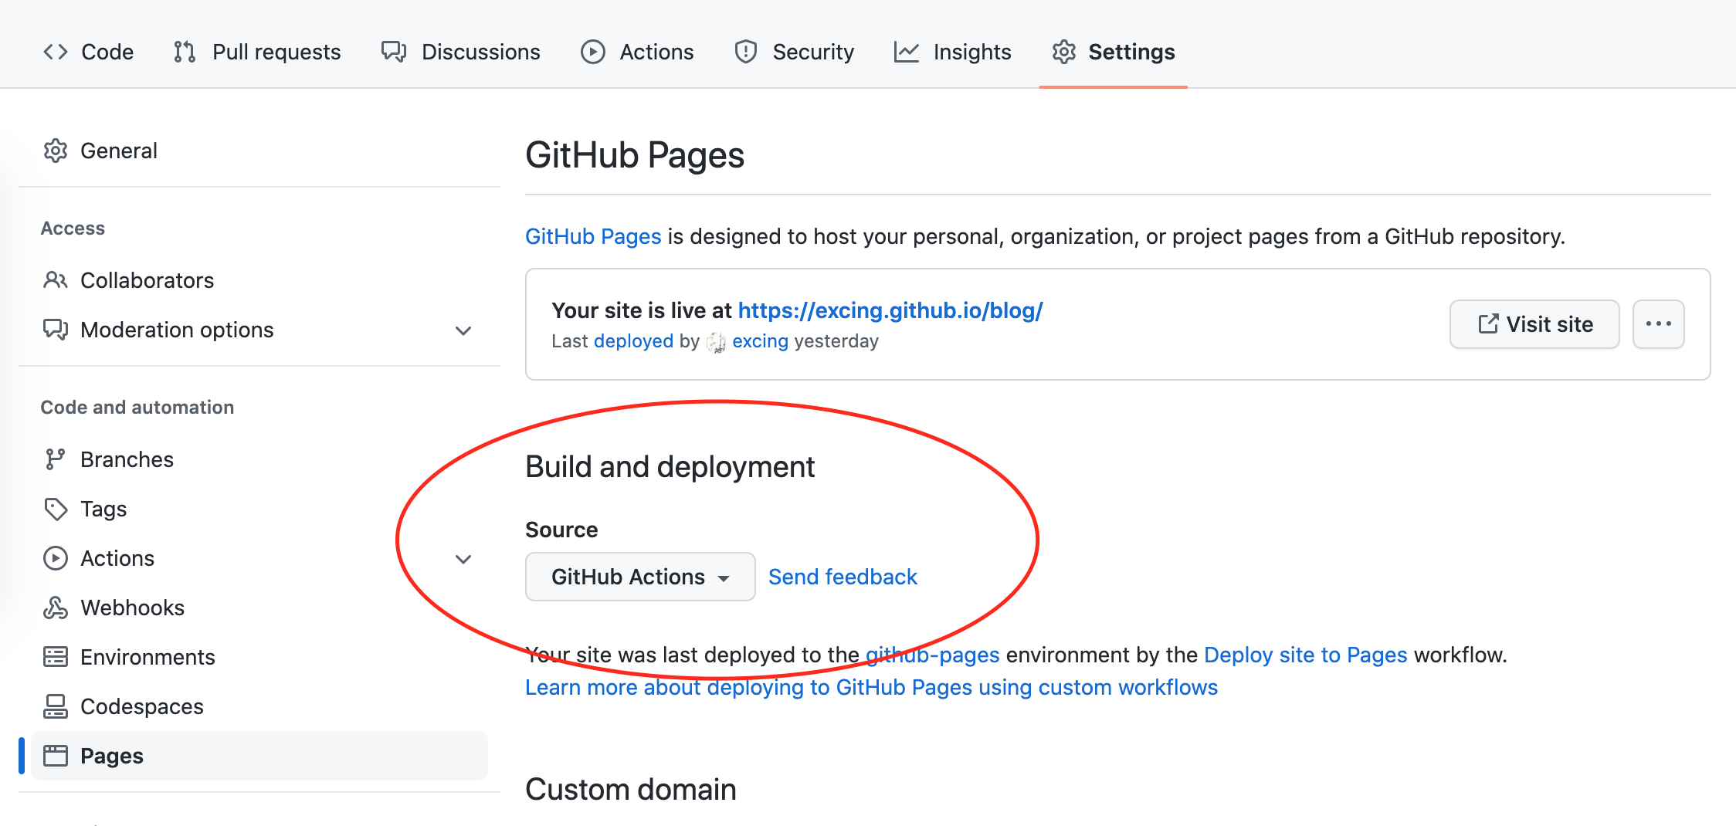Open the Actions tab in top nav
This screenshot has height=826, width=1736.
(x=637, y=52)
